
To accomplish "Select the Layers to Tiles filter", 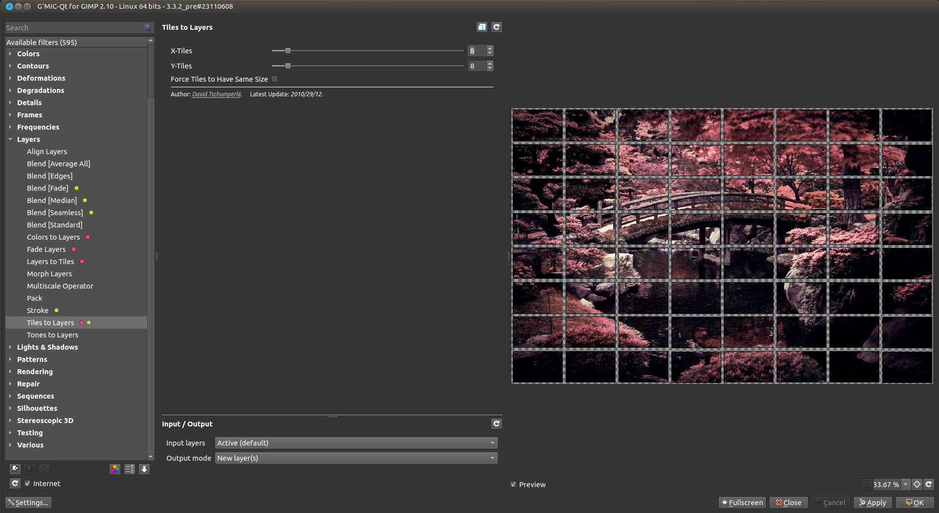I will coord(50,262).
